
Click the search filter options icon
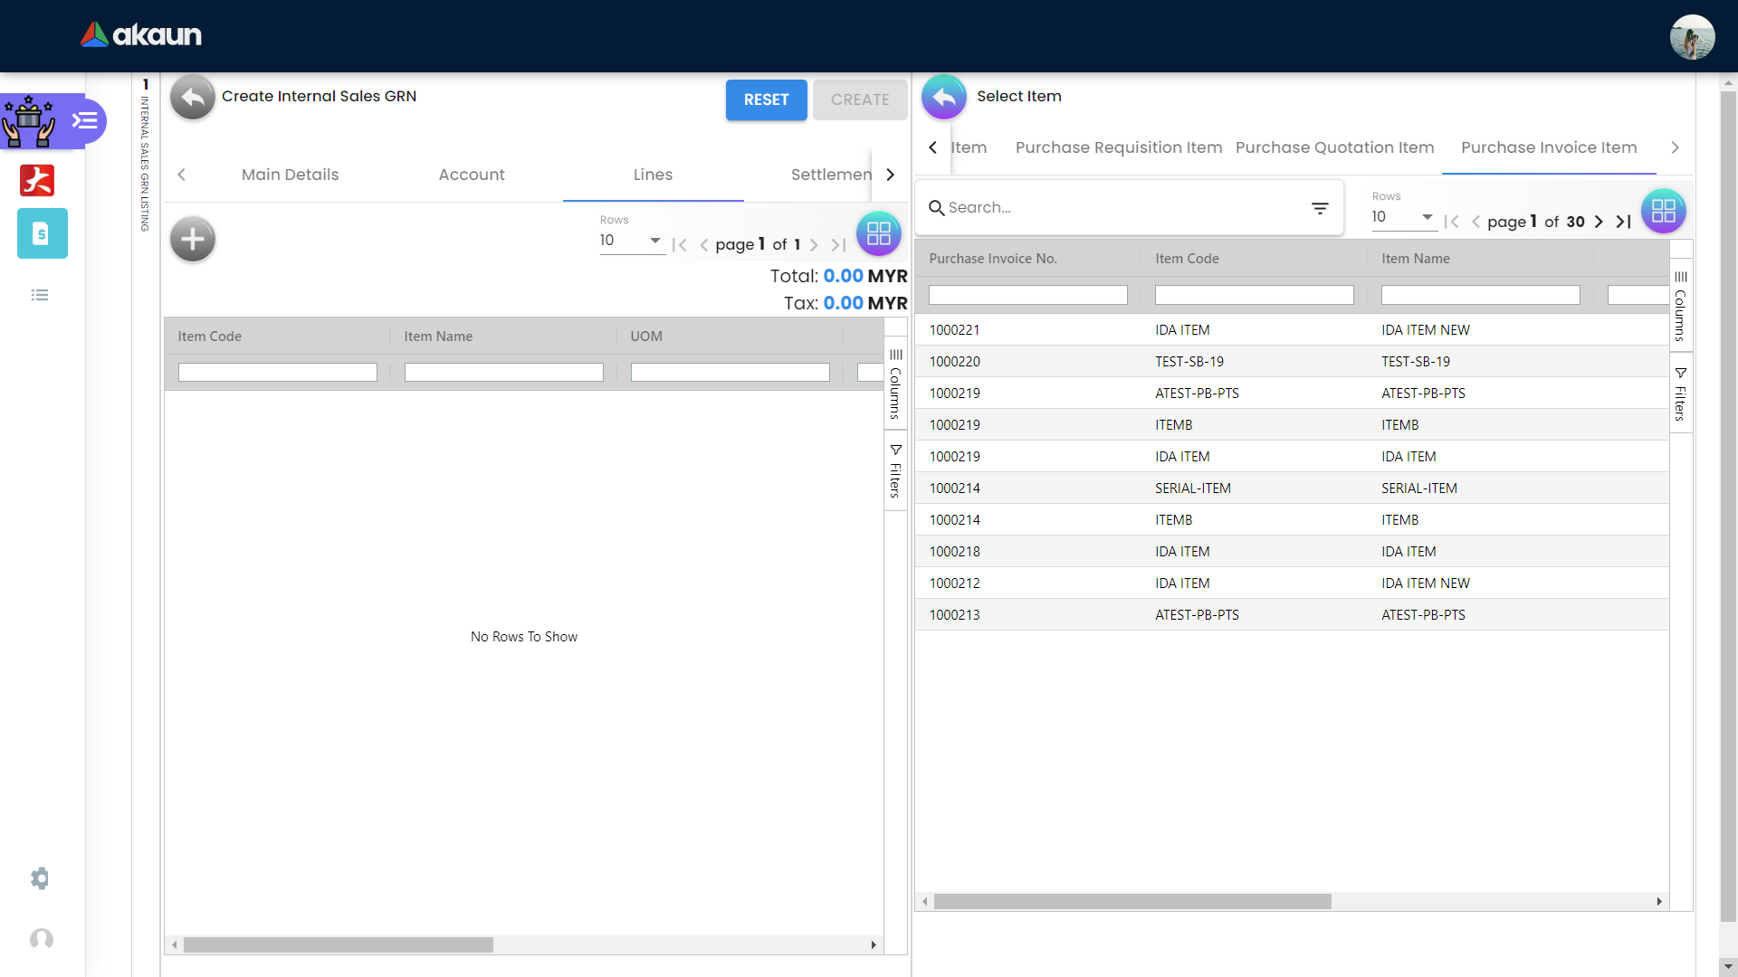click(1320, 208)
